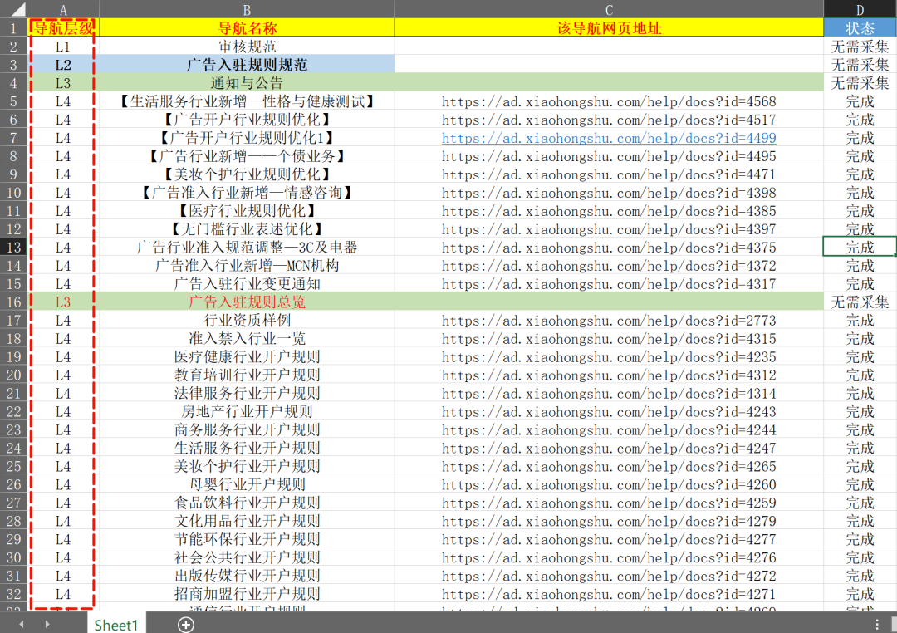
Task: Select column D header
Action: pyautogui.click(x=860, y=9)
